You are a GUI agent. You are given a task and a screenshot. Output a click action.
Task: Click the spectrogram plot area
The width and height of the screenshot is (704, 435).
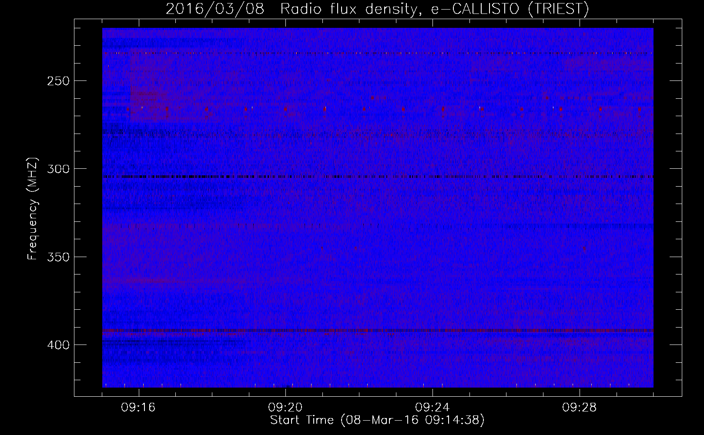pos(378,207)
